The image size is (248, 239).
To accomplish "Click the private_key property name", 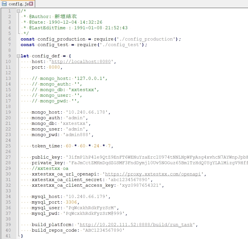I will pos(47,163).
